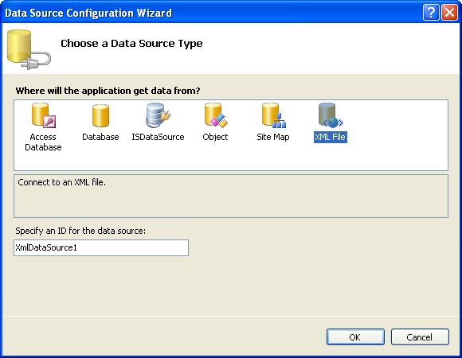Dismiss the wizard with Cancel
Screen dimensions: 462x358
click(x=420, y=337)
